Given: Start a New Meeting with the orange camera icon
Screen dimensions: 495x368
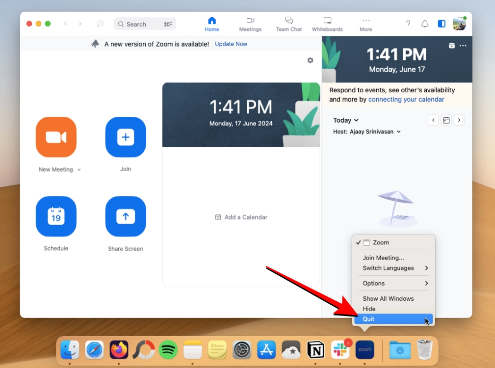Looking at the screenshot, I should point(56,137).
